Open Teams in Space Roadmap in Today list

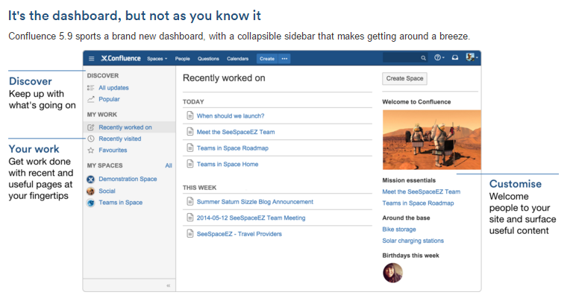[x=233, y=148]
